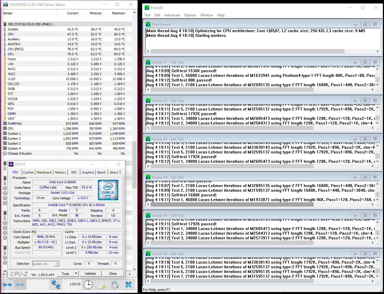Open Prime95 Help menu

(x=221, y=15)
